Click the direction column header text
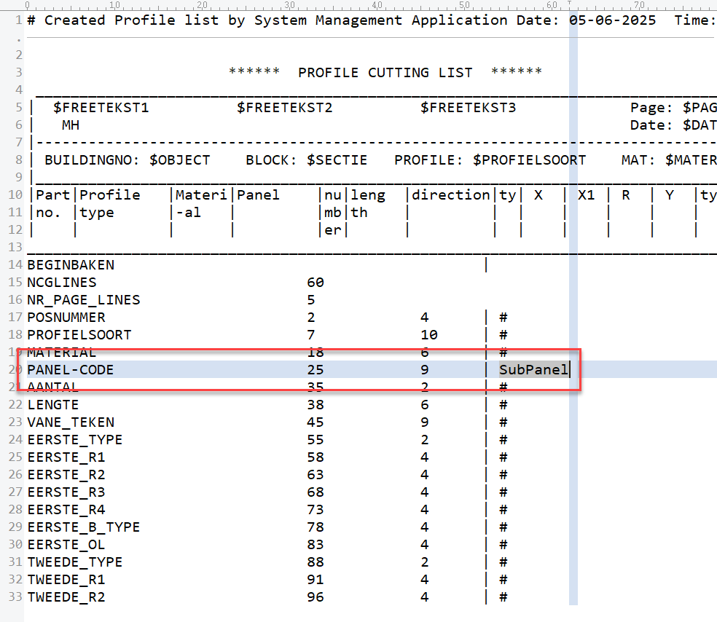Viewport: 717px width, 622px height. pyautogui.click(x=450, y=195)
